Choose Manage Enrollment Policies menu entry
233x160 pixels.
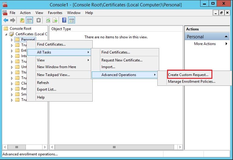[192, 82]
